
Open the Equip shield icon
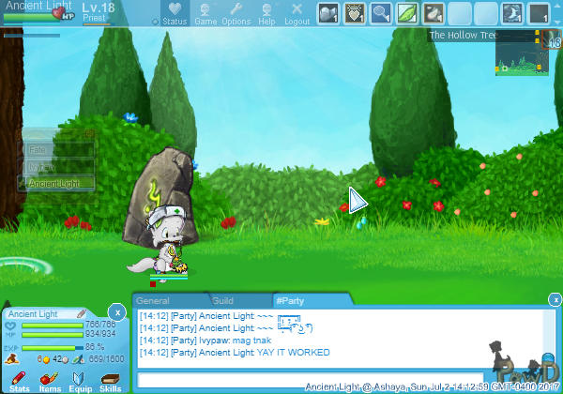pyautogui.click(x=80, y=378)
